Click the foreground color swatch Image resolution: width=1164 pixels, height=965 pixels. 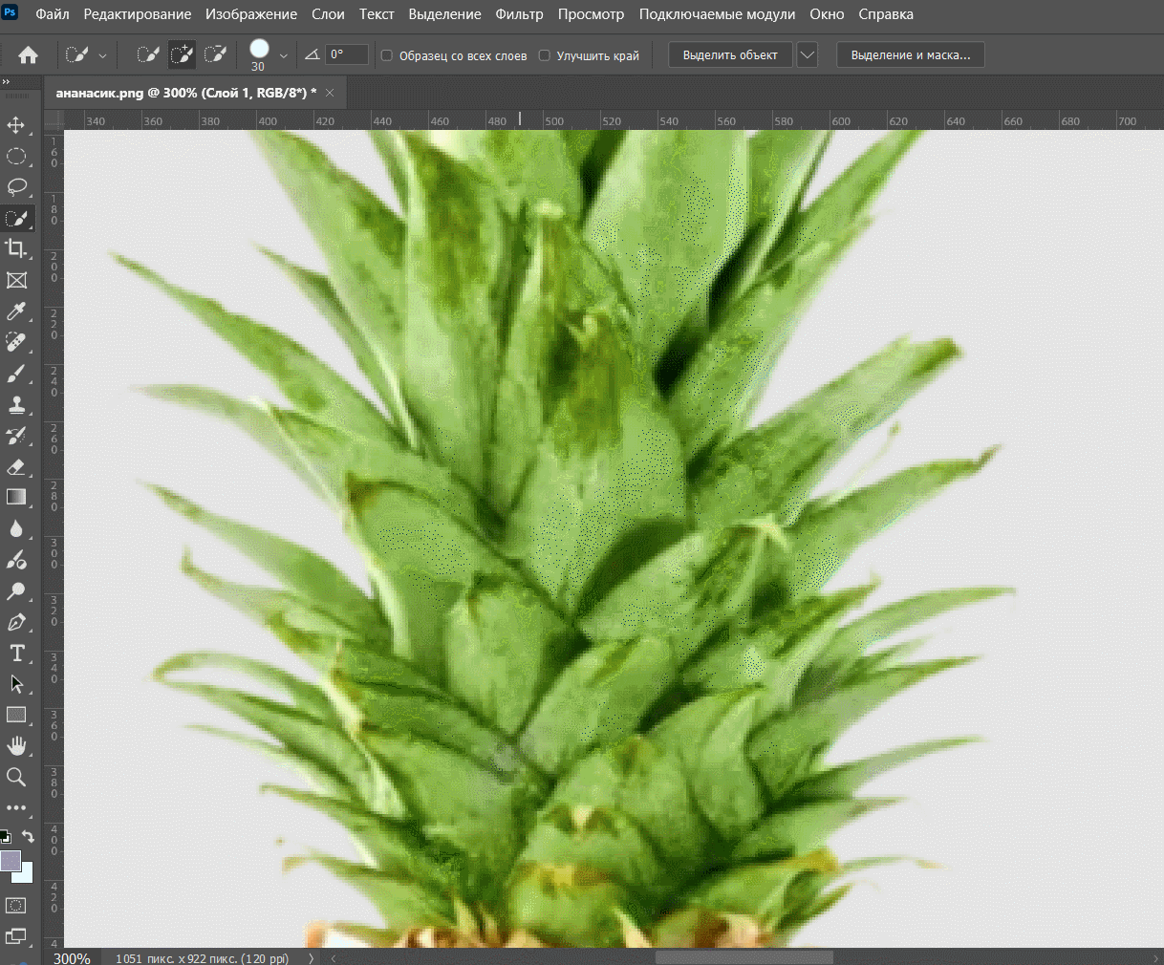coord(11,860)
